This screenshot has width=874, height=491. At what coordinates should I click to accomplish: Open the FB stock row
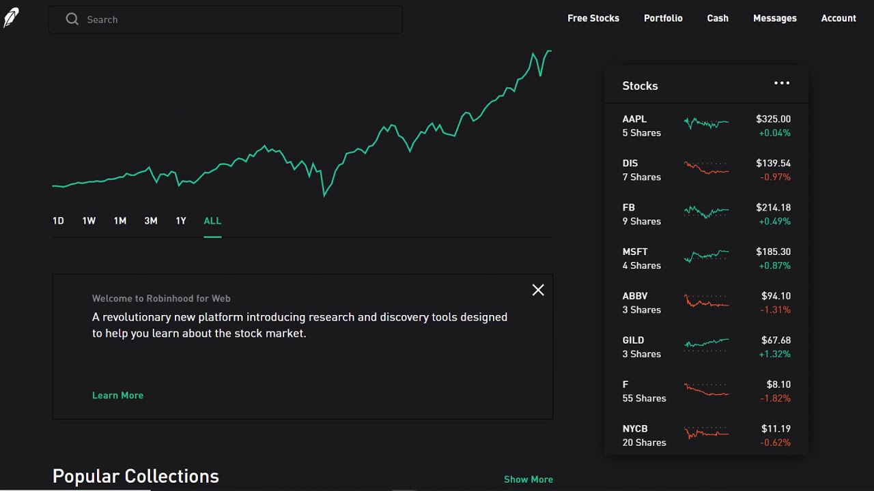coord(707,214)
